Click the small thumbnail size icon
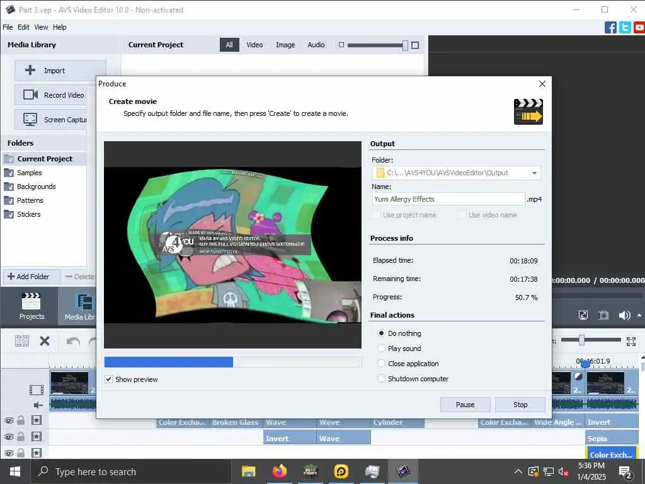The image size is (645, 484). click(341, 45)
